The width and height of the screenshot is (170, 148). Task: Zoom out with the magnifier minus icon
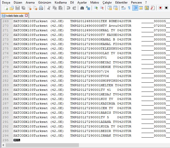point(102,8)
